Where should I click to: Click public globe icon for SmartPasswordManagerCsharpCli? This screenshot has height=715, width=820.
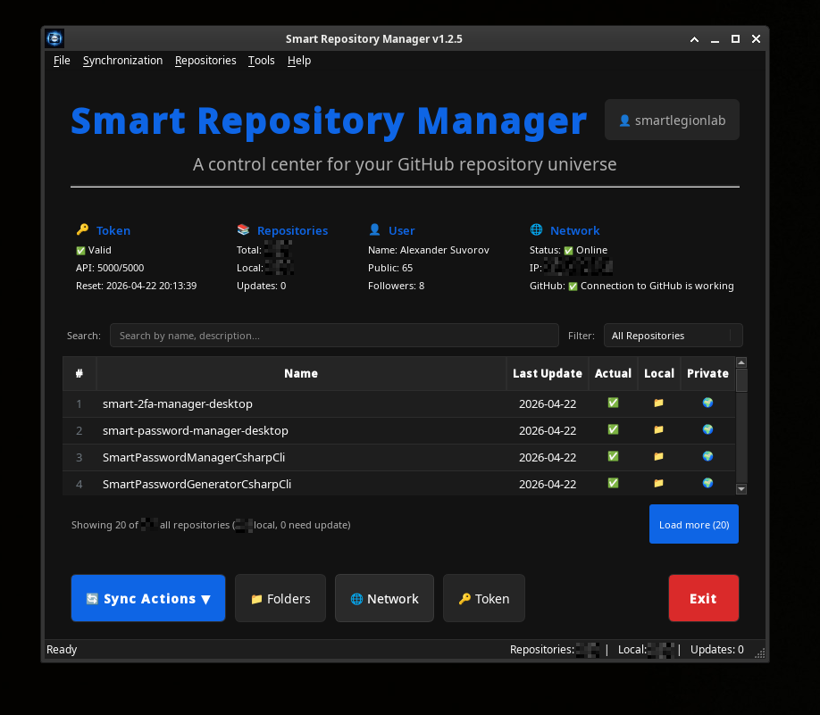pos(707,456)
